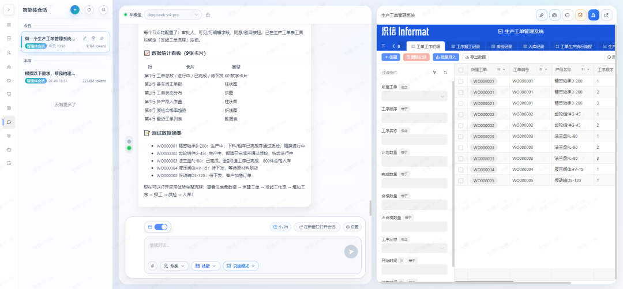The height and width of the screenshot is (289, 623).
Task: Open the conversation list options icon
Action: pos(103,10)
